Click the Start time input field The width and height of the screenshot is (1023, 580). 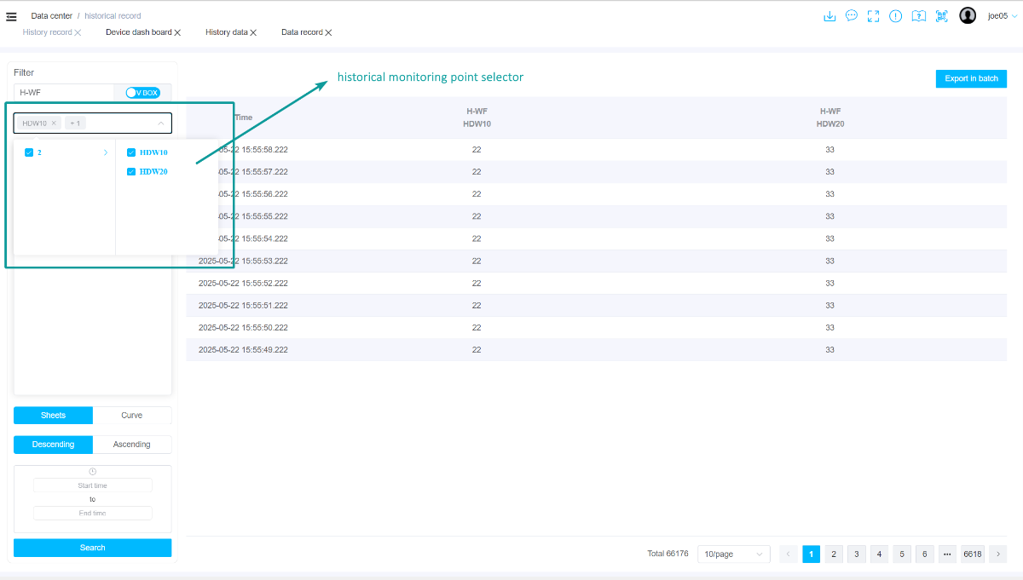[x=93, y=485]
